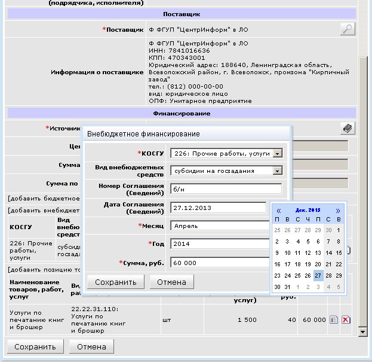The width and height of the screenshot is (372, 362).
Task: Click the price cell showing 40
Action: [292, 320]
